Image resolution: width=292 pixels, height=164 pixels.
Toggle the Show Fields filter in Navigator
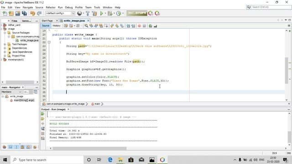(x=10, y=147)
